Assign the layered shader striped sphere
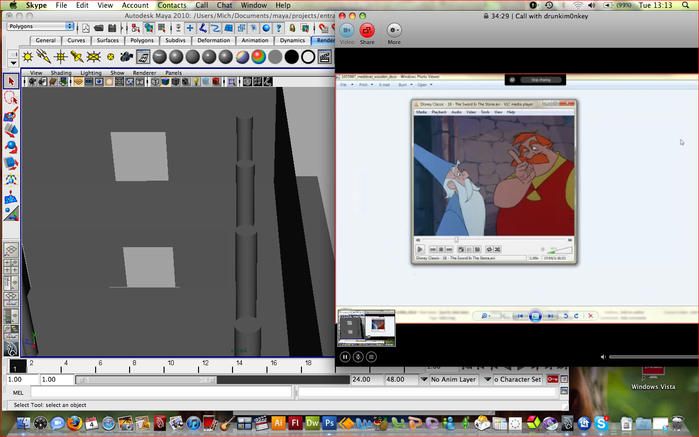The width and height of the screenshot is (699, 437). pos(242,57)
